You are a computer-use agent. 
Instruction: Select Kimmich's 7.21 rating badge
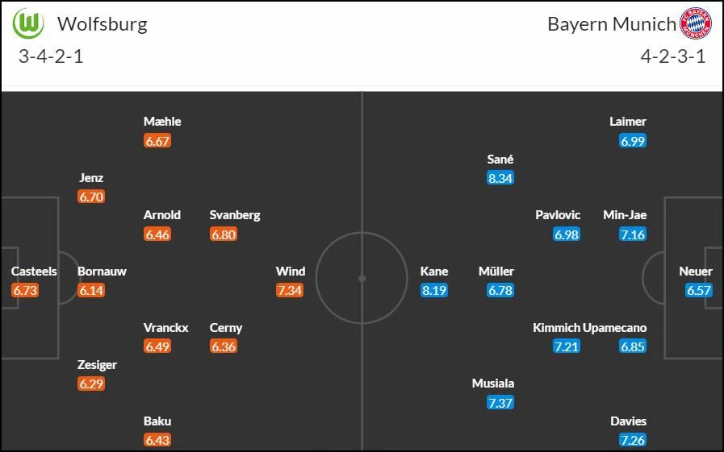(567, 346)
